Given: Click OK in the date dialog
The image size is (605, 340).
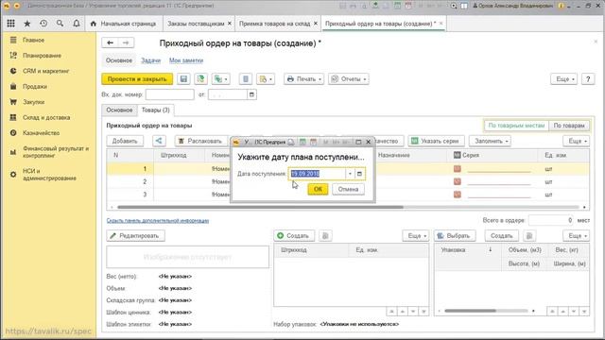Looking at the screenshot, I should (318, 189).
